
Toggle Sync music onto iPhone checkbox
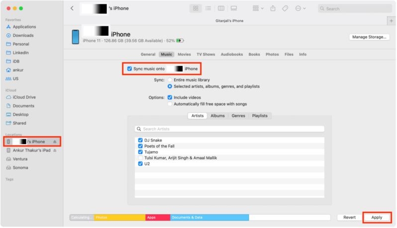coord(129,69)
